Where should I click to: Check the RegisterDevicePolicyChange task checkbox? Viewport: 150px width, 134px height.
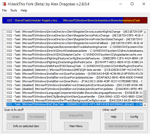coord(5,35)
